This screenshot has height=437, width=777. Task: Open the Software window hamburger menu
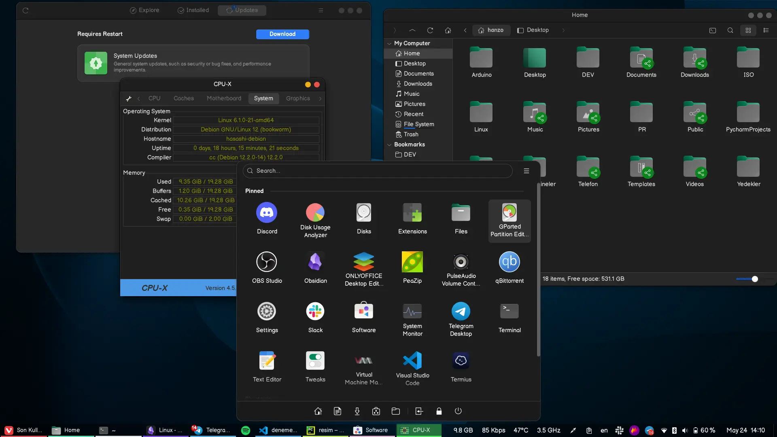coord(321,11)
